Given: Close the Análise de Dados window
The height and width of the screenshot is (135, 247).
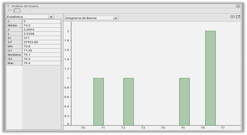Looking at the screenshot, I should [x=238, y=6].
